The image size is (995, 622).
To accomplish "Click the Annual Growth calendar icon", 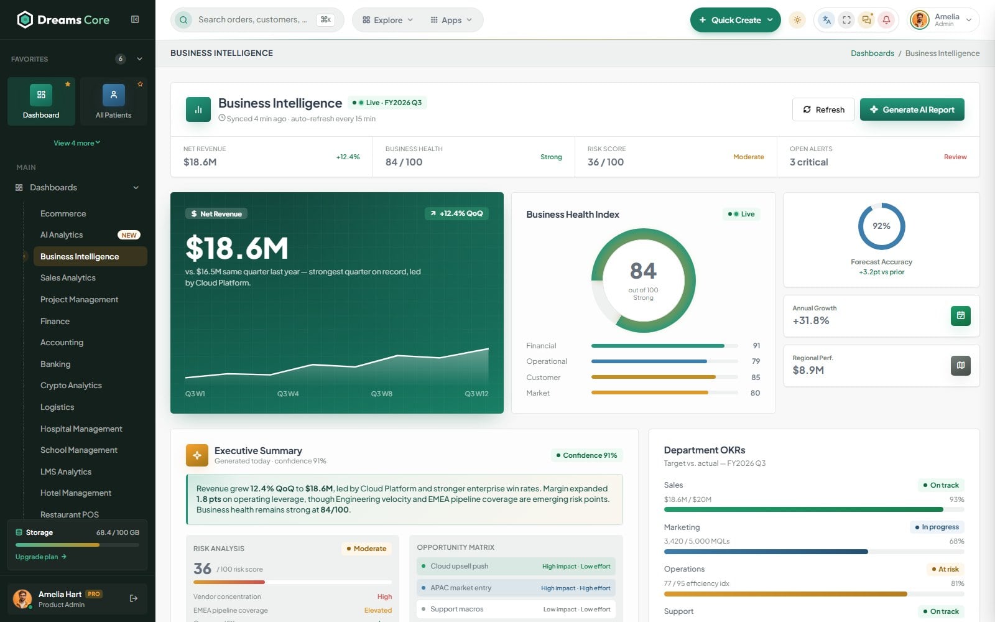I will [x=961, y=316].
